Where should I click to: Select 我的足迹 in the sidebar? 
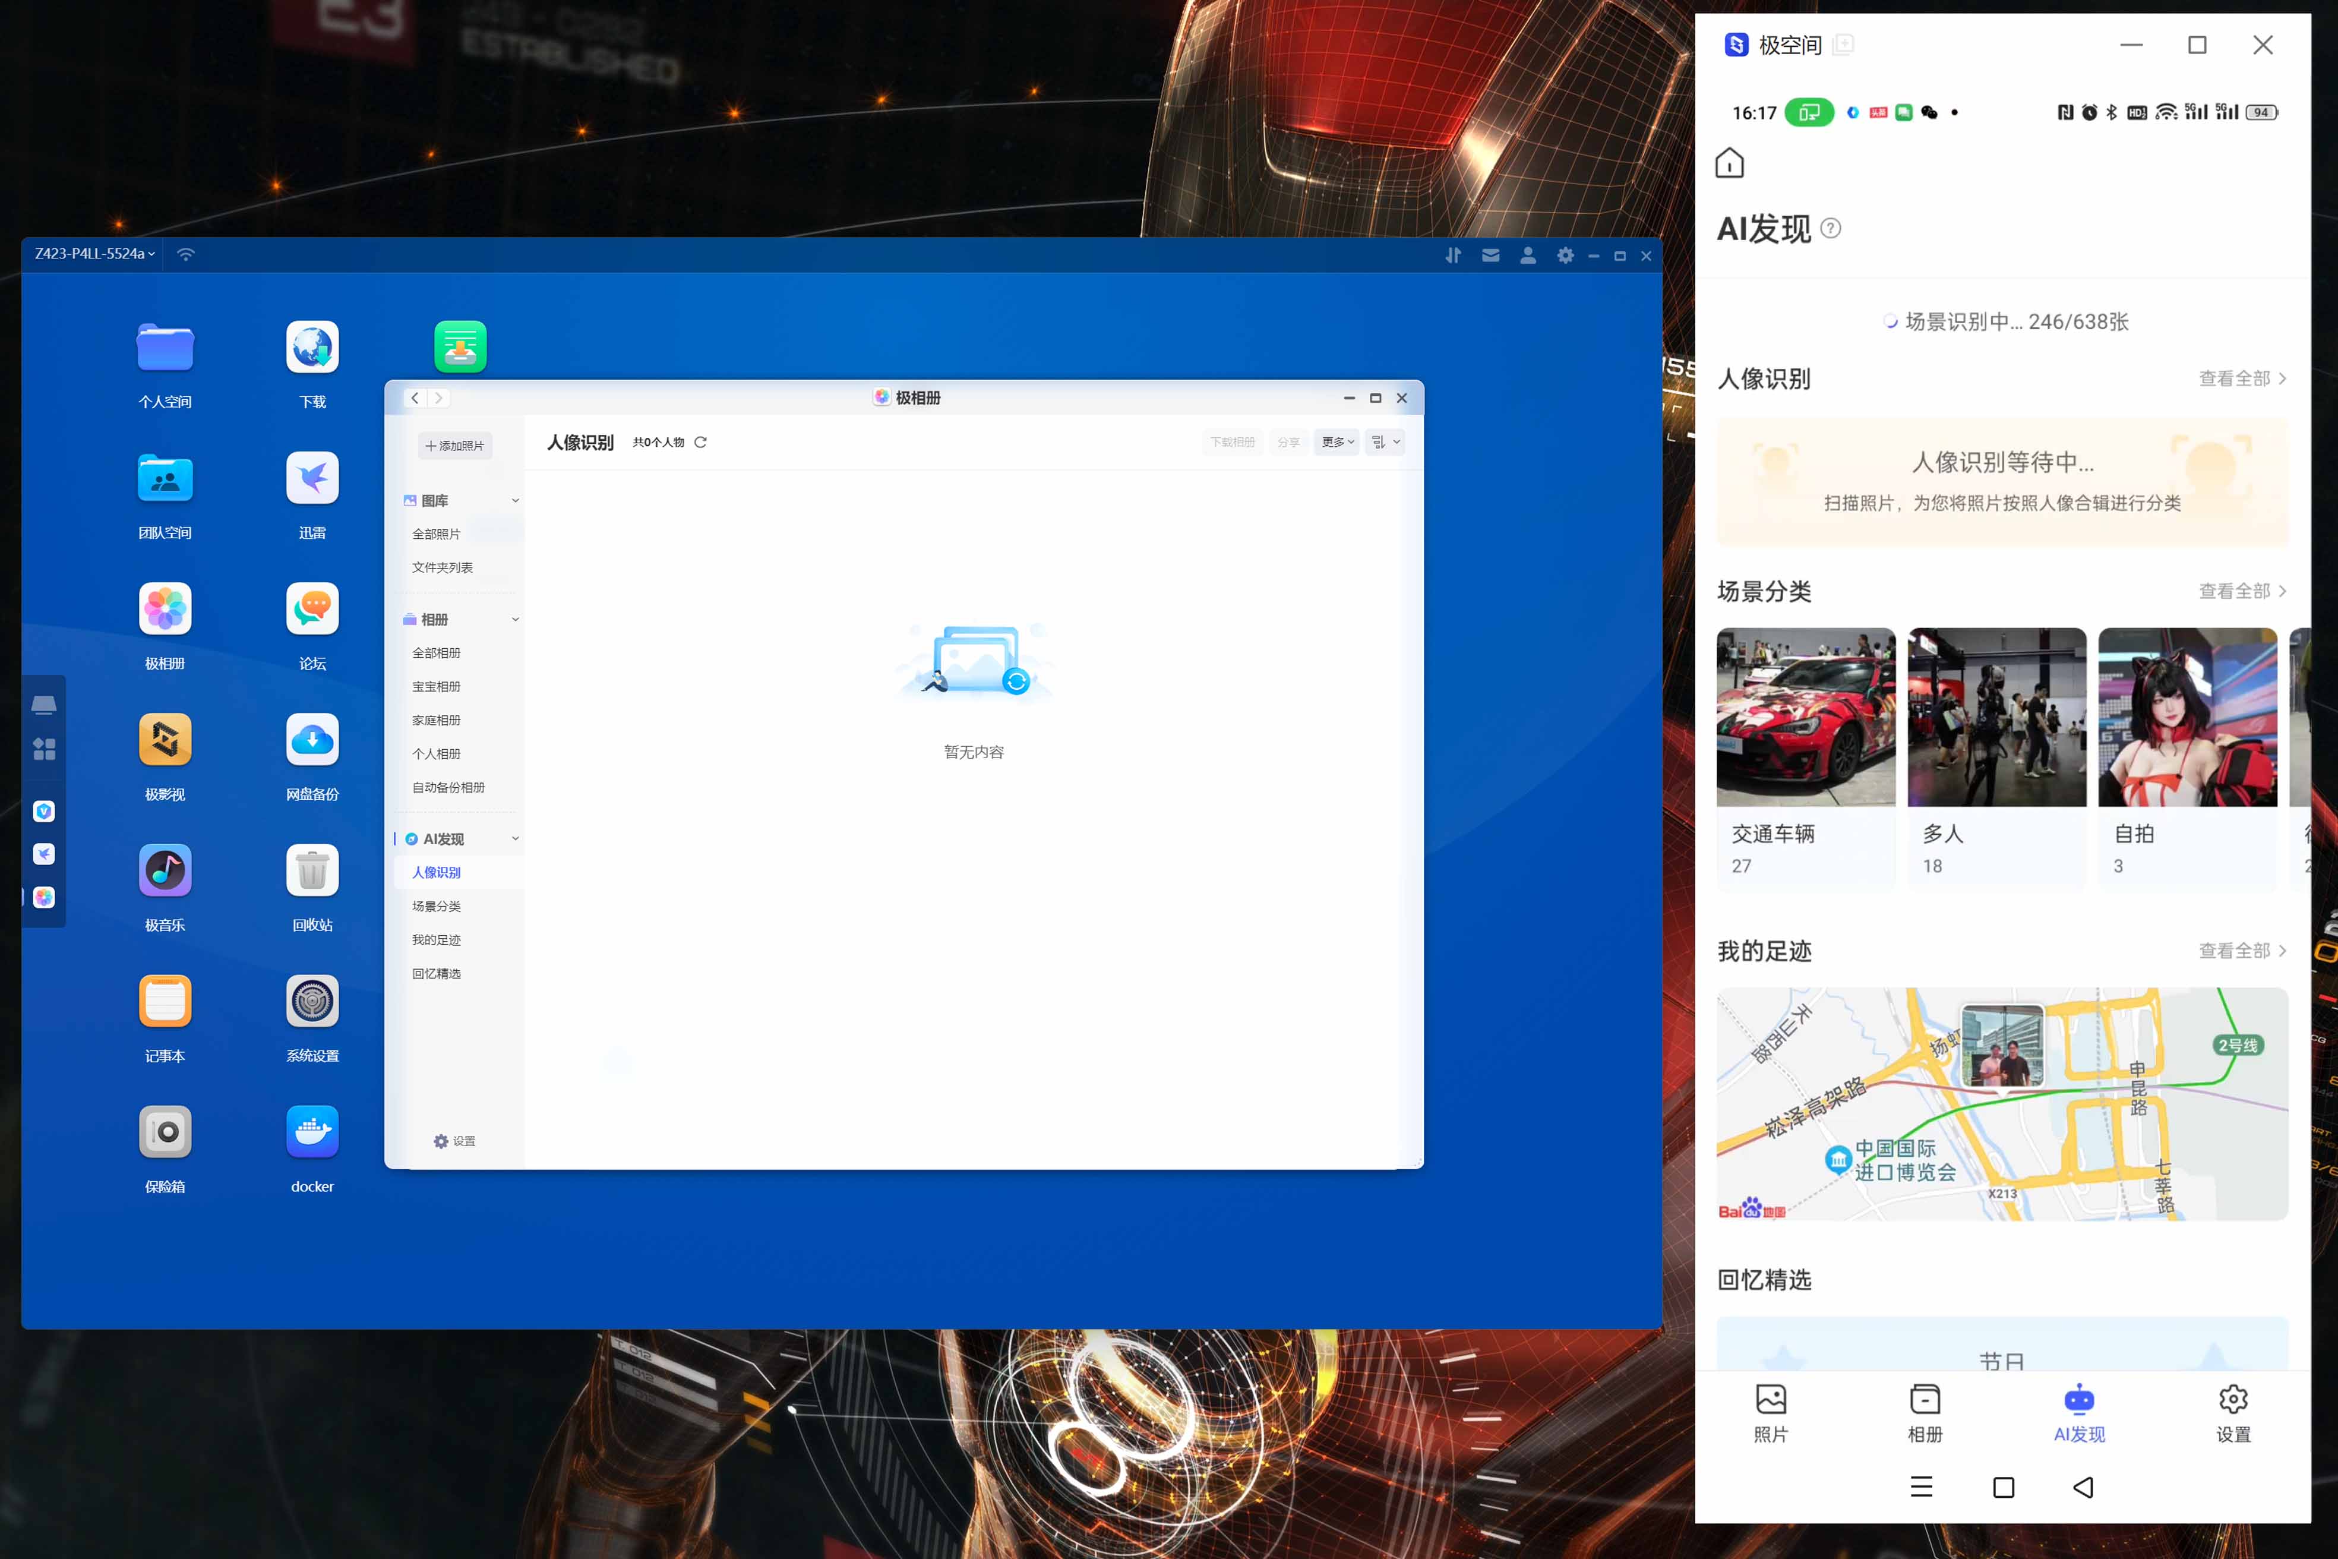pyautogui.click(x=437, y=941)
